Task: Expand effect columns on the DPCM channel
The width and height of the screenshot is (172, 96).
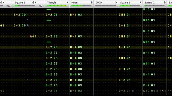Action: [x=116, y=2]
